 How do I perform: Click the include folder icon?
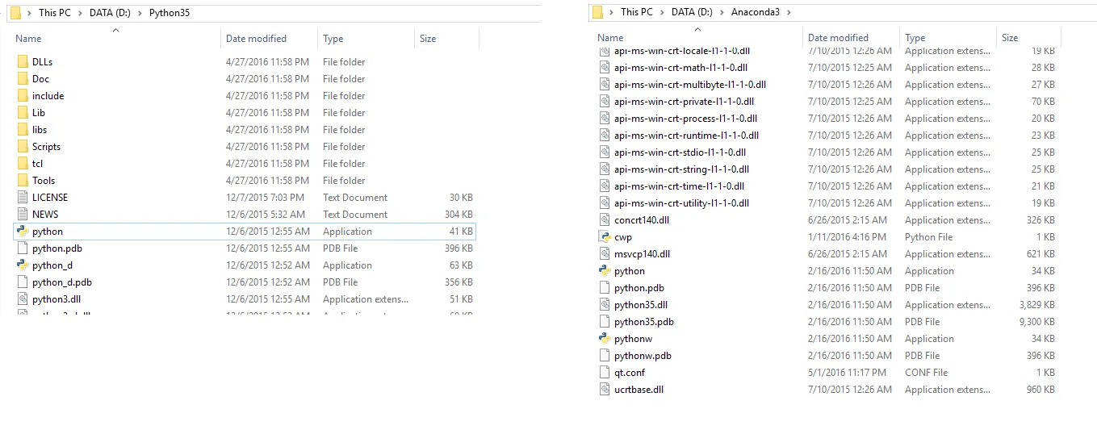click(23, 96)
